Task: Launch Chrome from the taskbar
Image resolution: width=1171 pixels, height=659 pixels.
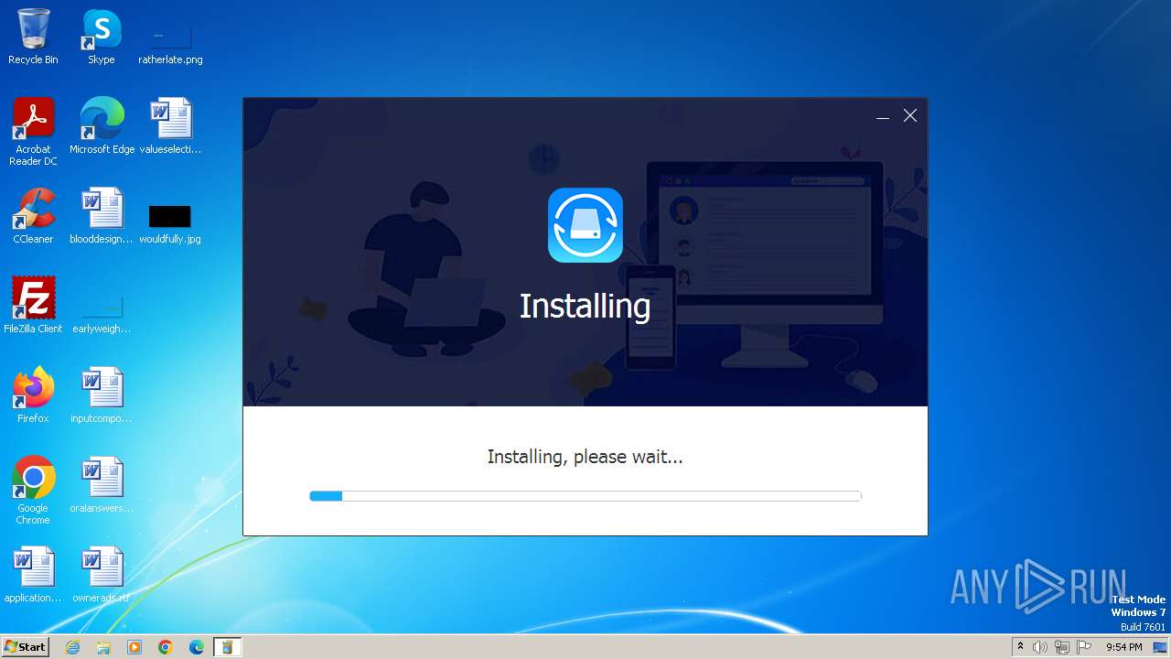Action: tap(166, 647)
